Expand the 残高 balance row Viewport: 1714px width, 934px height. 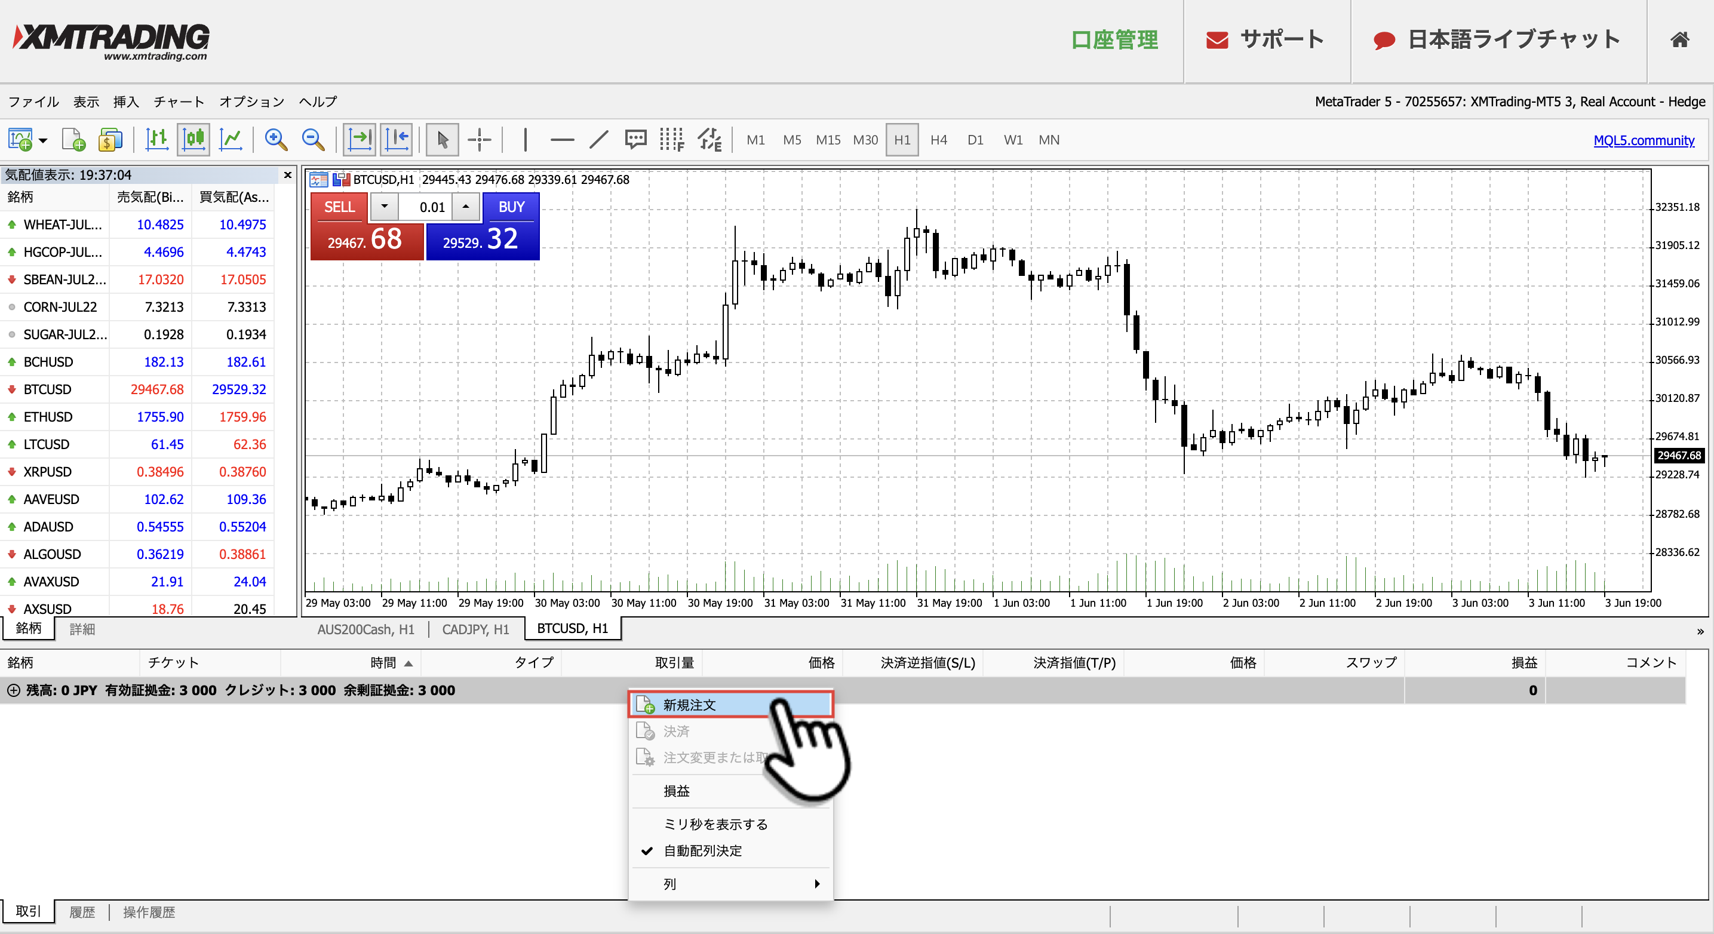[x=13, y=690]
